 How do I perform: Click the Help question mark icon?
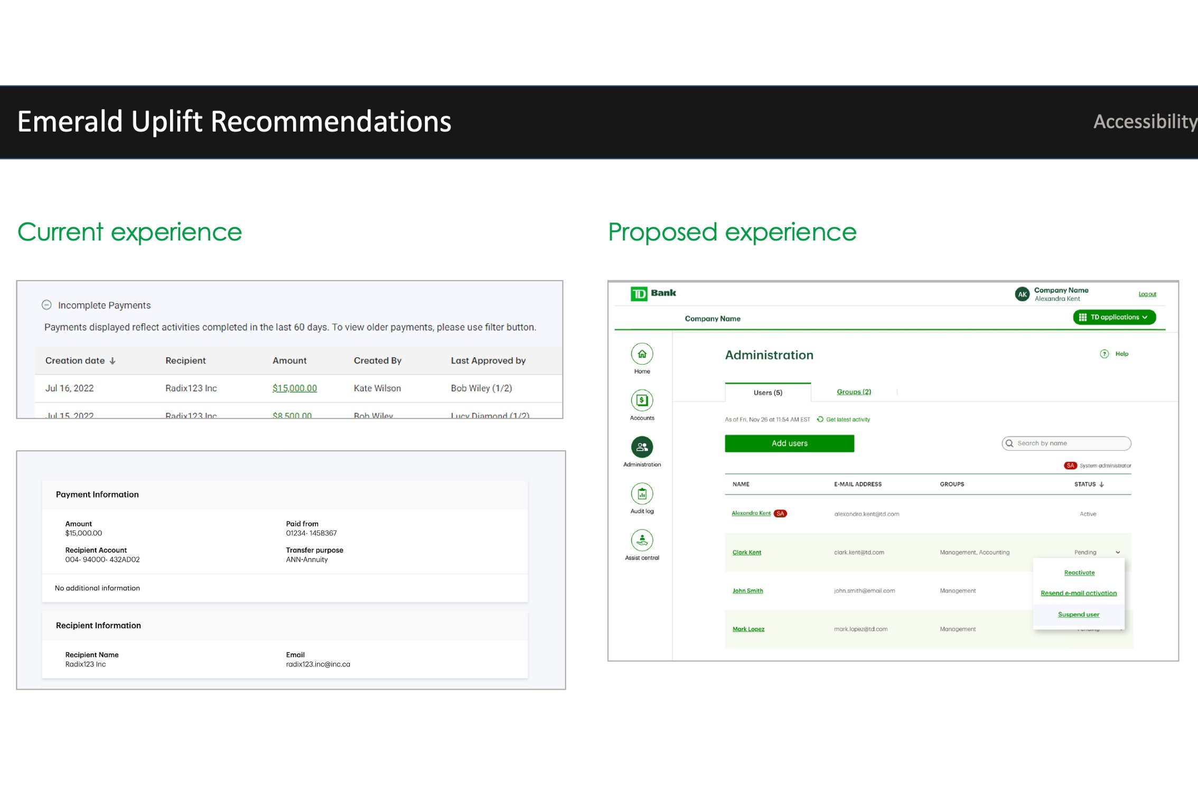pos(1104,354)
